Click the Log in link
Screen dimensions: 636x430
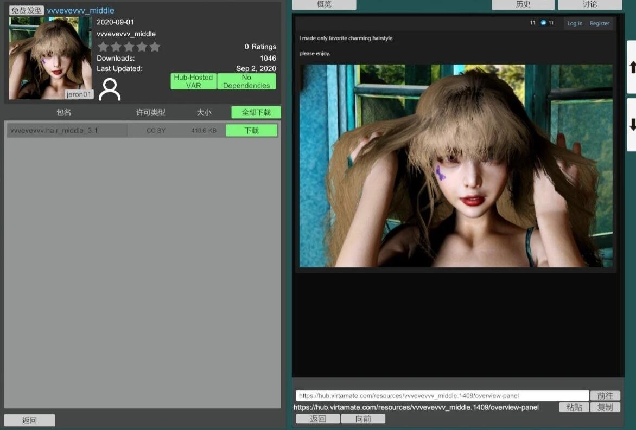575,23
